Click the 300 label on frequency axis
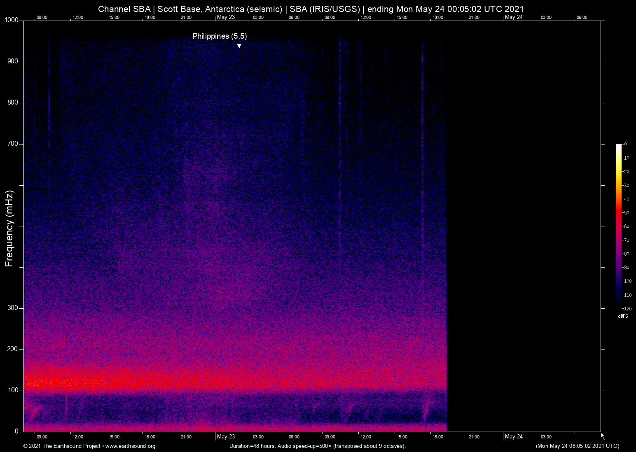The image size is (636, 452). coord(13,308)
